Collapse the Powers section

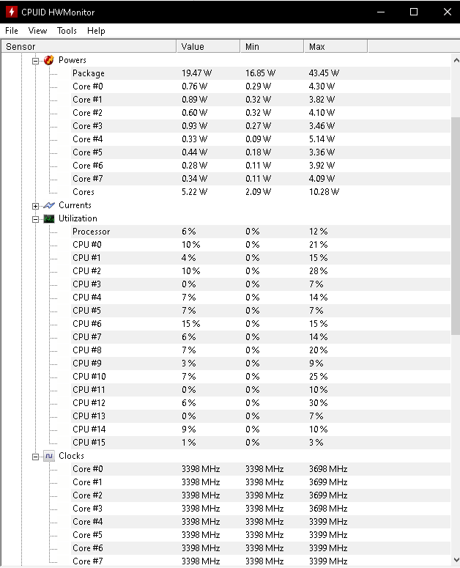coord(35,61)
